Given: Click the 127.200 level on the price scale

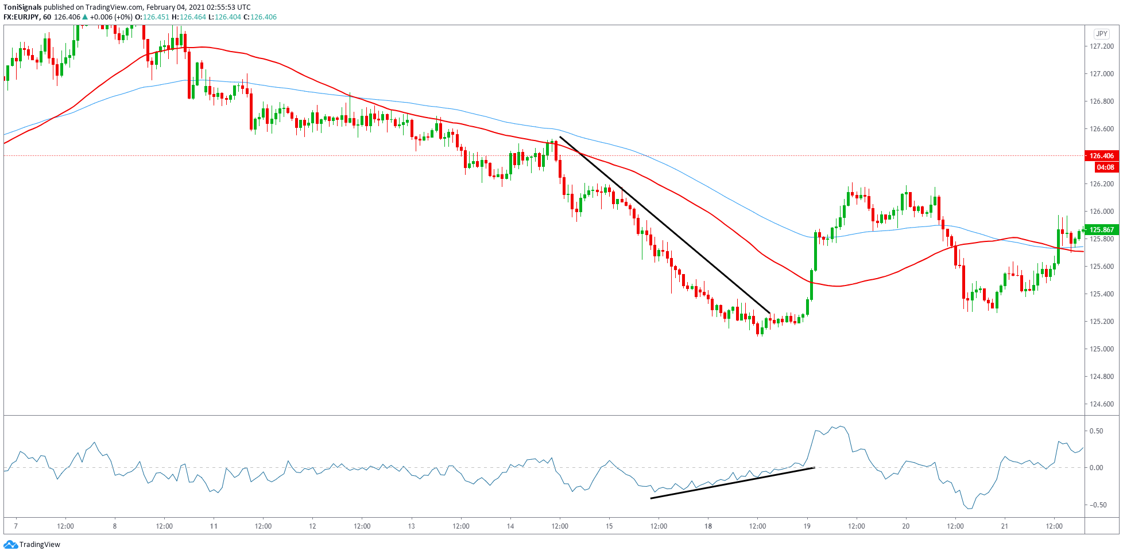Looking at the screenshot, I should point(1101,46).
